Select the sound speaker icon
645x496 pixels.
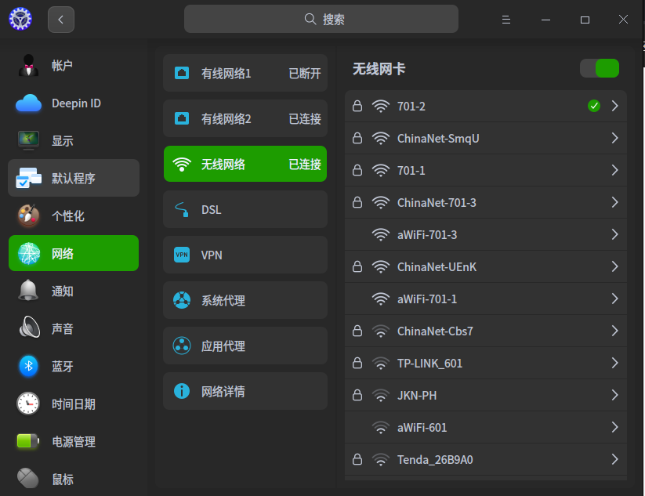29,328
